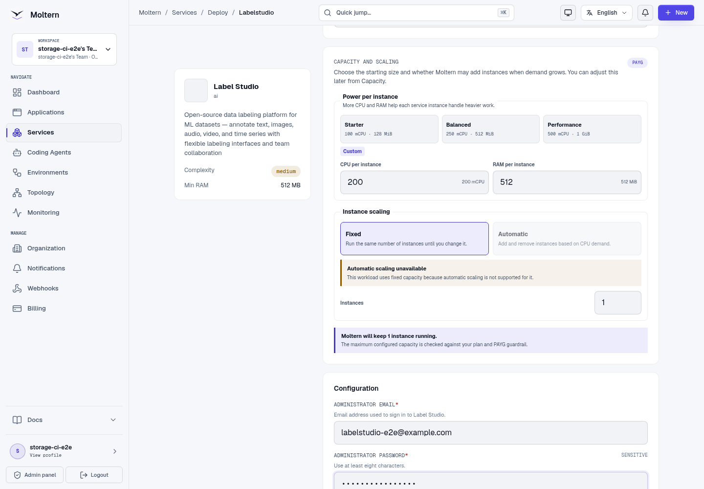Viewport: 704px width, 489px height.
Task: Select the Performance power preset
Action: [592, 129]
